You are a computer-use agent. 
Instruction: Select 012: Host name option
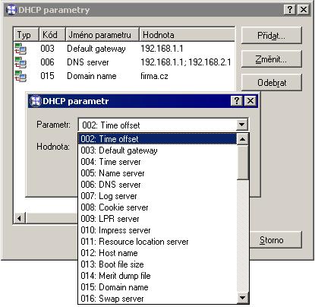(157, 253)
